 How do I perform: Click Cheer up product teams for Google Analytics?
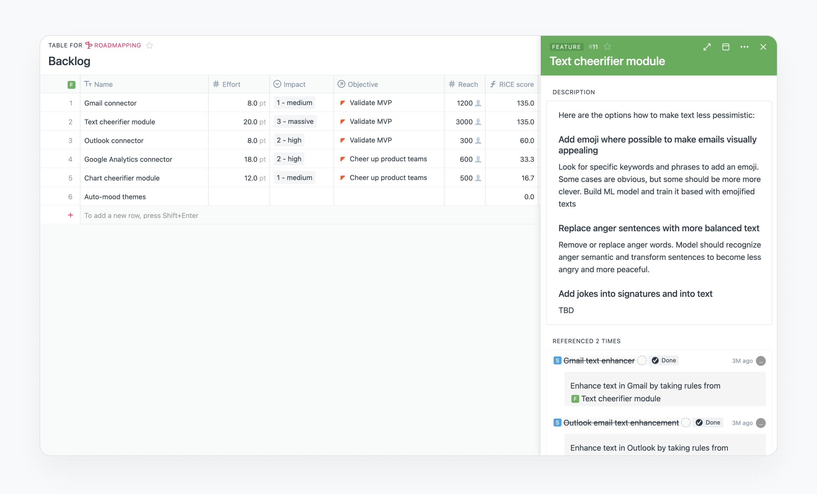388,159
